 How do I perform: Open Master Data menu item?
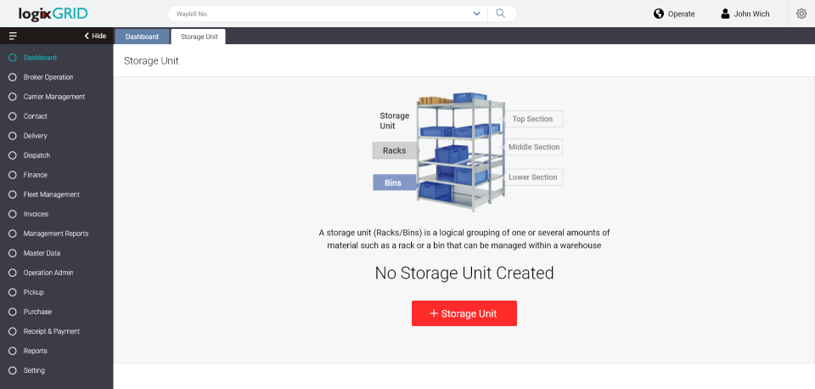click(x=42, y=253)
